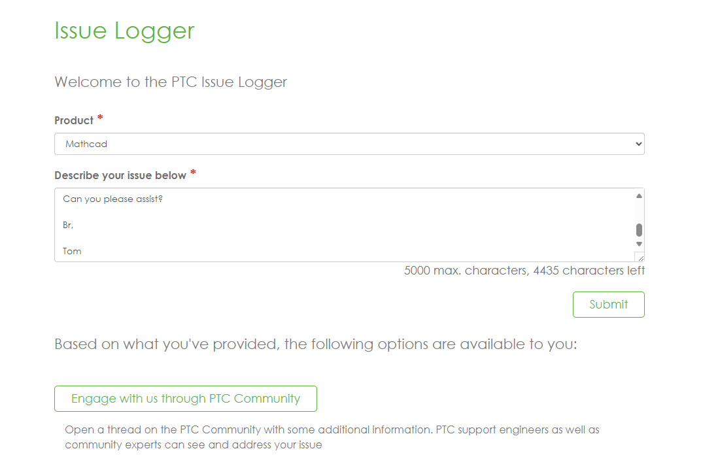Click the Submit button
701x468 pixels.
point(608,305)
